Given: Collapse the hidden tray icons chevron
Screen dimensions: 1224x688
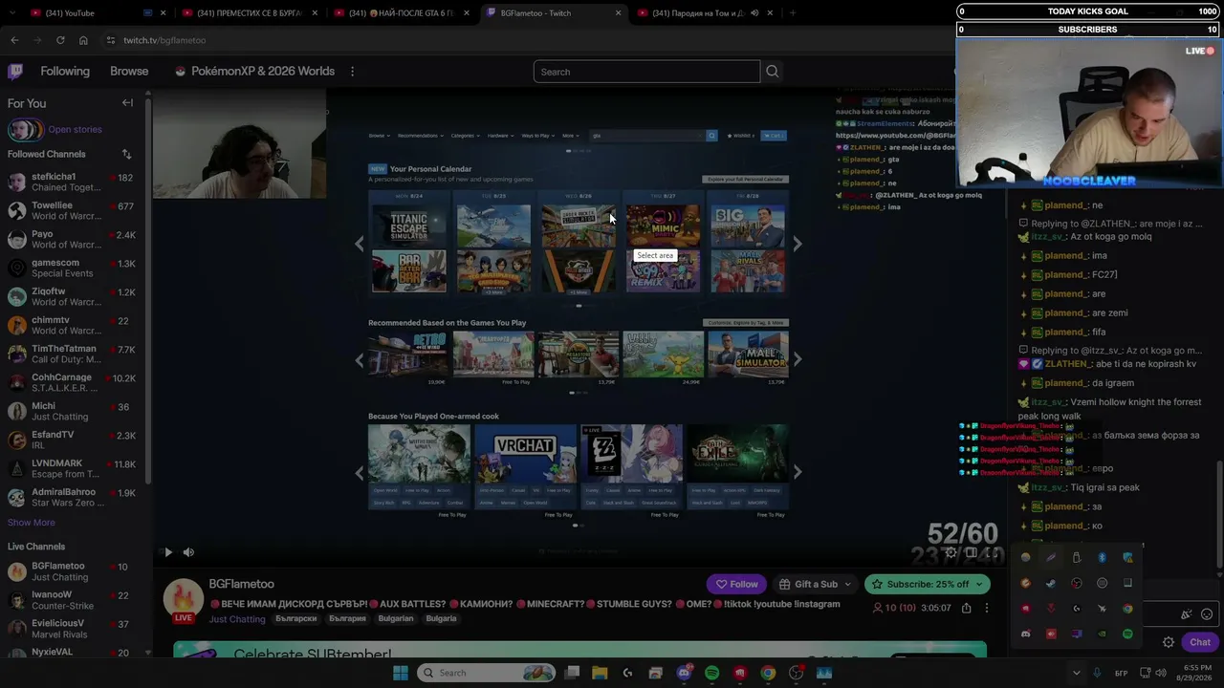Looking at the screenshot, I should (x=1076, y=673).
